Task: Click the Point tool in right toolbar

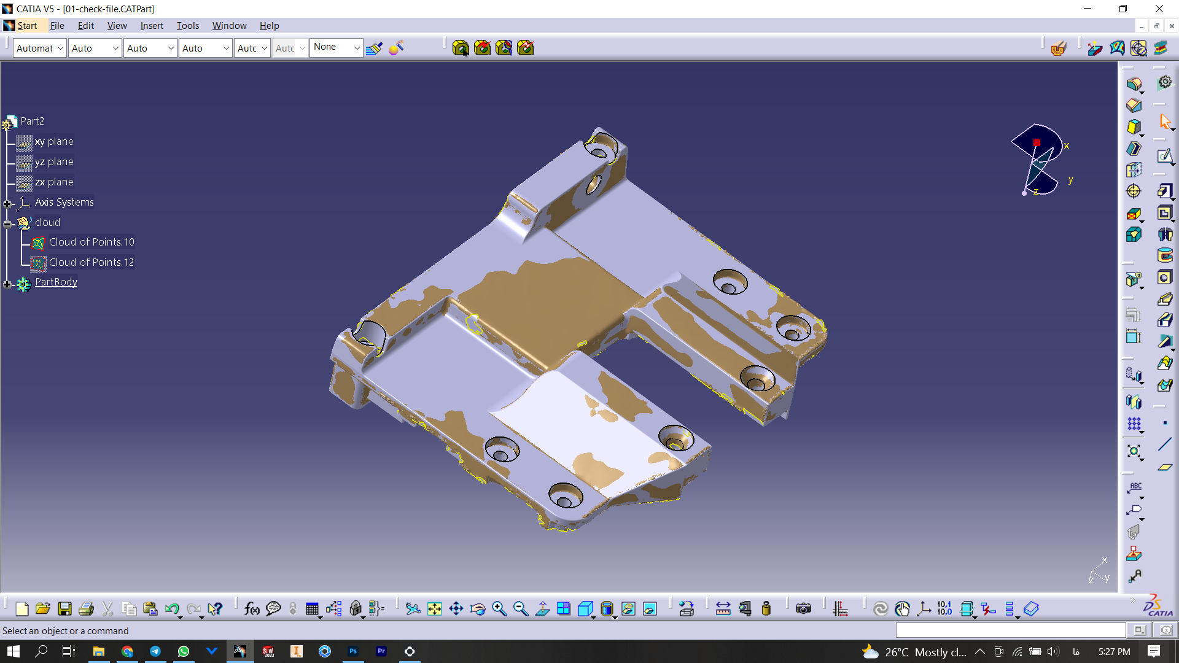Action: pos(1165,423)
